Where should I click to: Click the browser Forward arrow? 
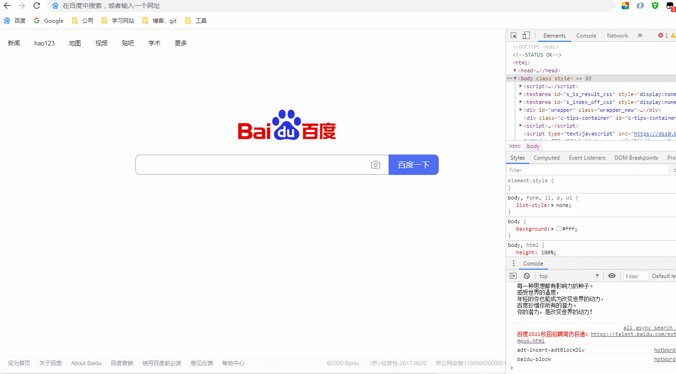tap(22, 6)
